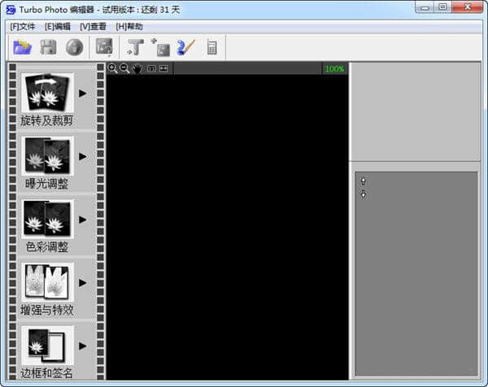
Task: Open the [F]文件 menu
Action: click(23, 27)
